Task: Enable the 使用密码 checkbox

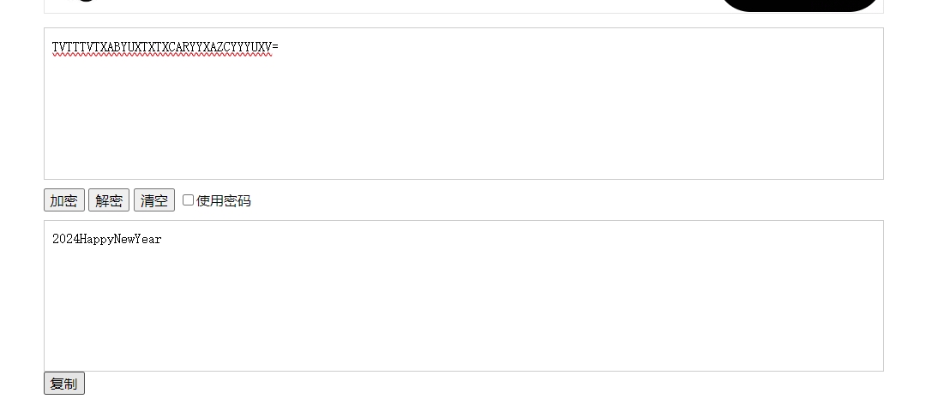Action: (x=188, y=200)
